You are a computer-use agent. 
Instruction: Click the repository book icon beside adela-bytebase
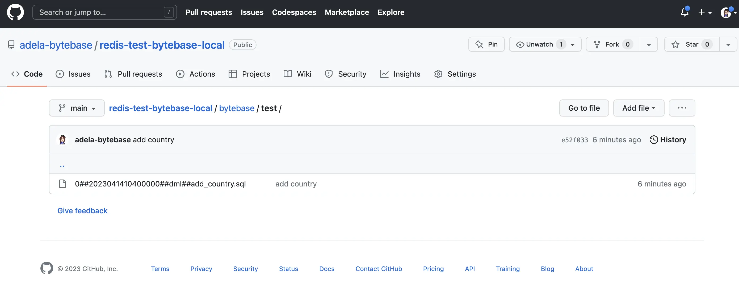[x=11, y=45]
